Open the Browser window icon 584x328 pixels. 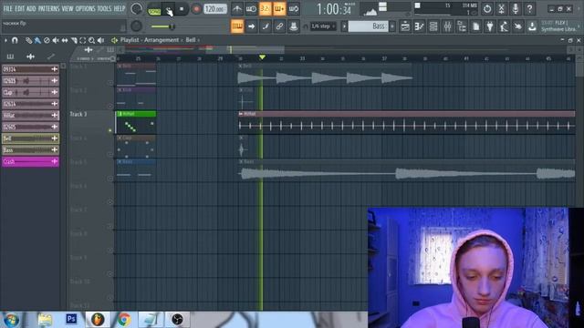coord(462,26)
